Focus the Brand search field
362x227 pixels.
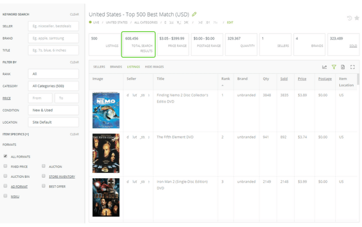53,38
